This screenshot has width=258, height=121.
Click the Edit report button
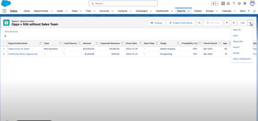point(243,23)
